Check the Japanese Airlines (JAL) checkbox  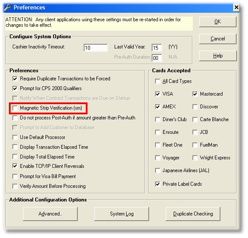[158, 170]
